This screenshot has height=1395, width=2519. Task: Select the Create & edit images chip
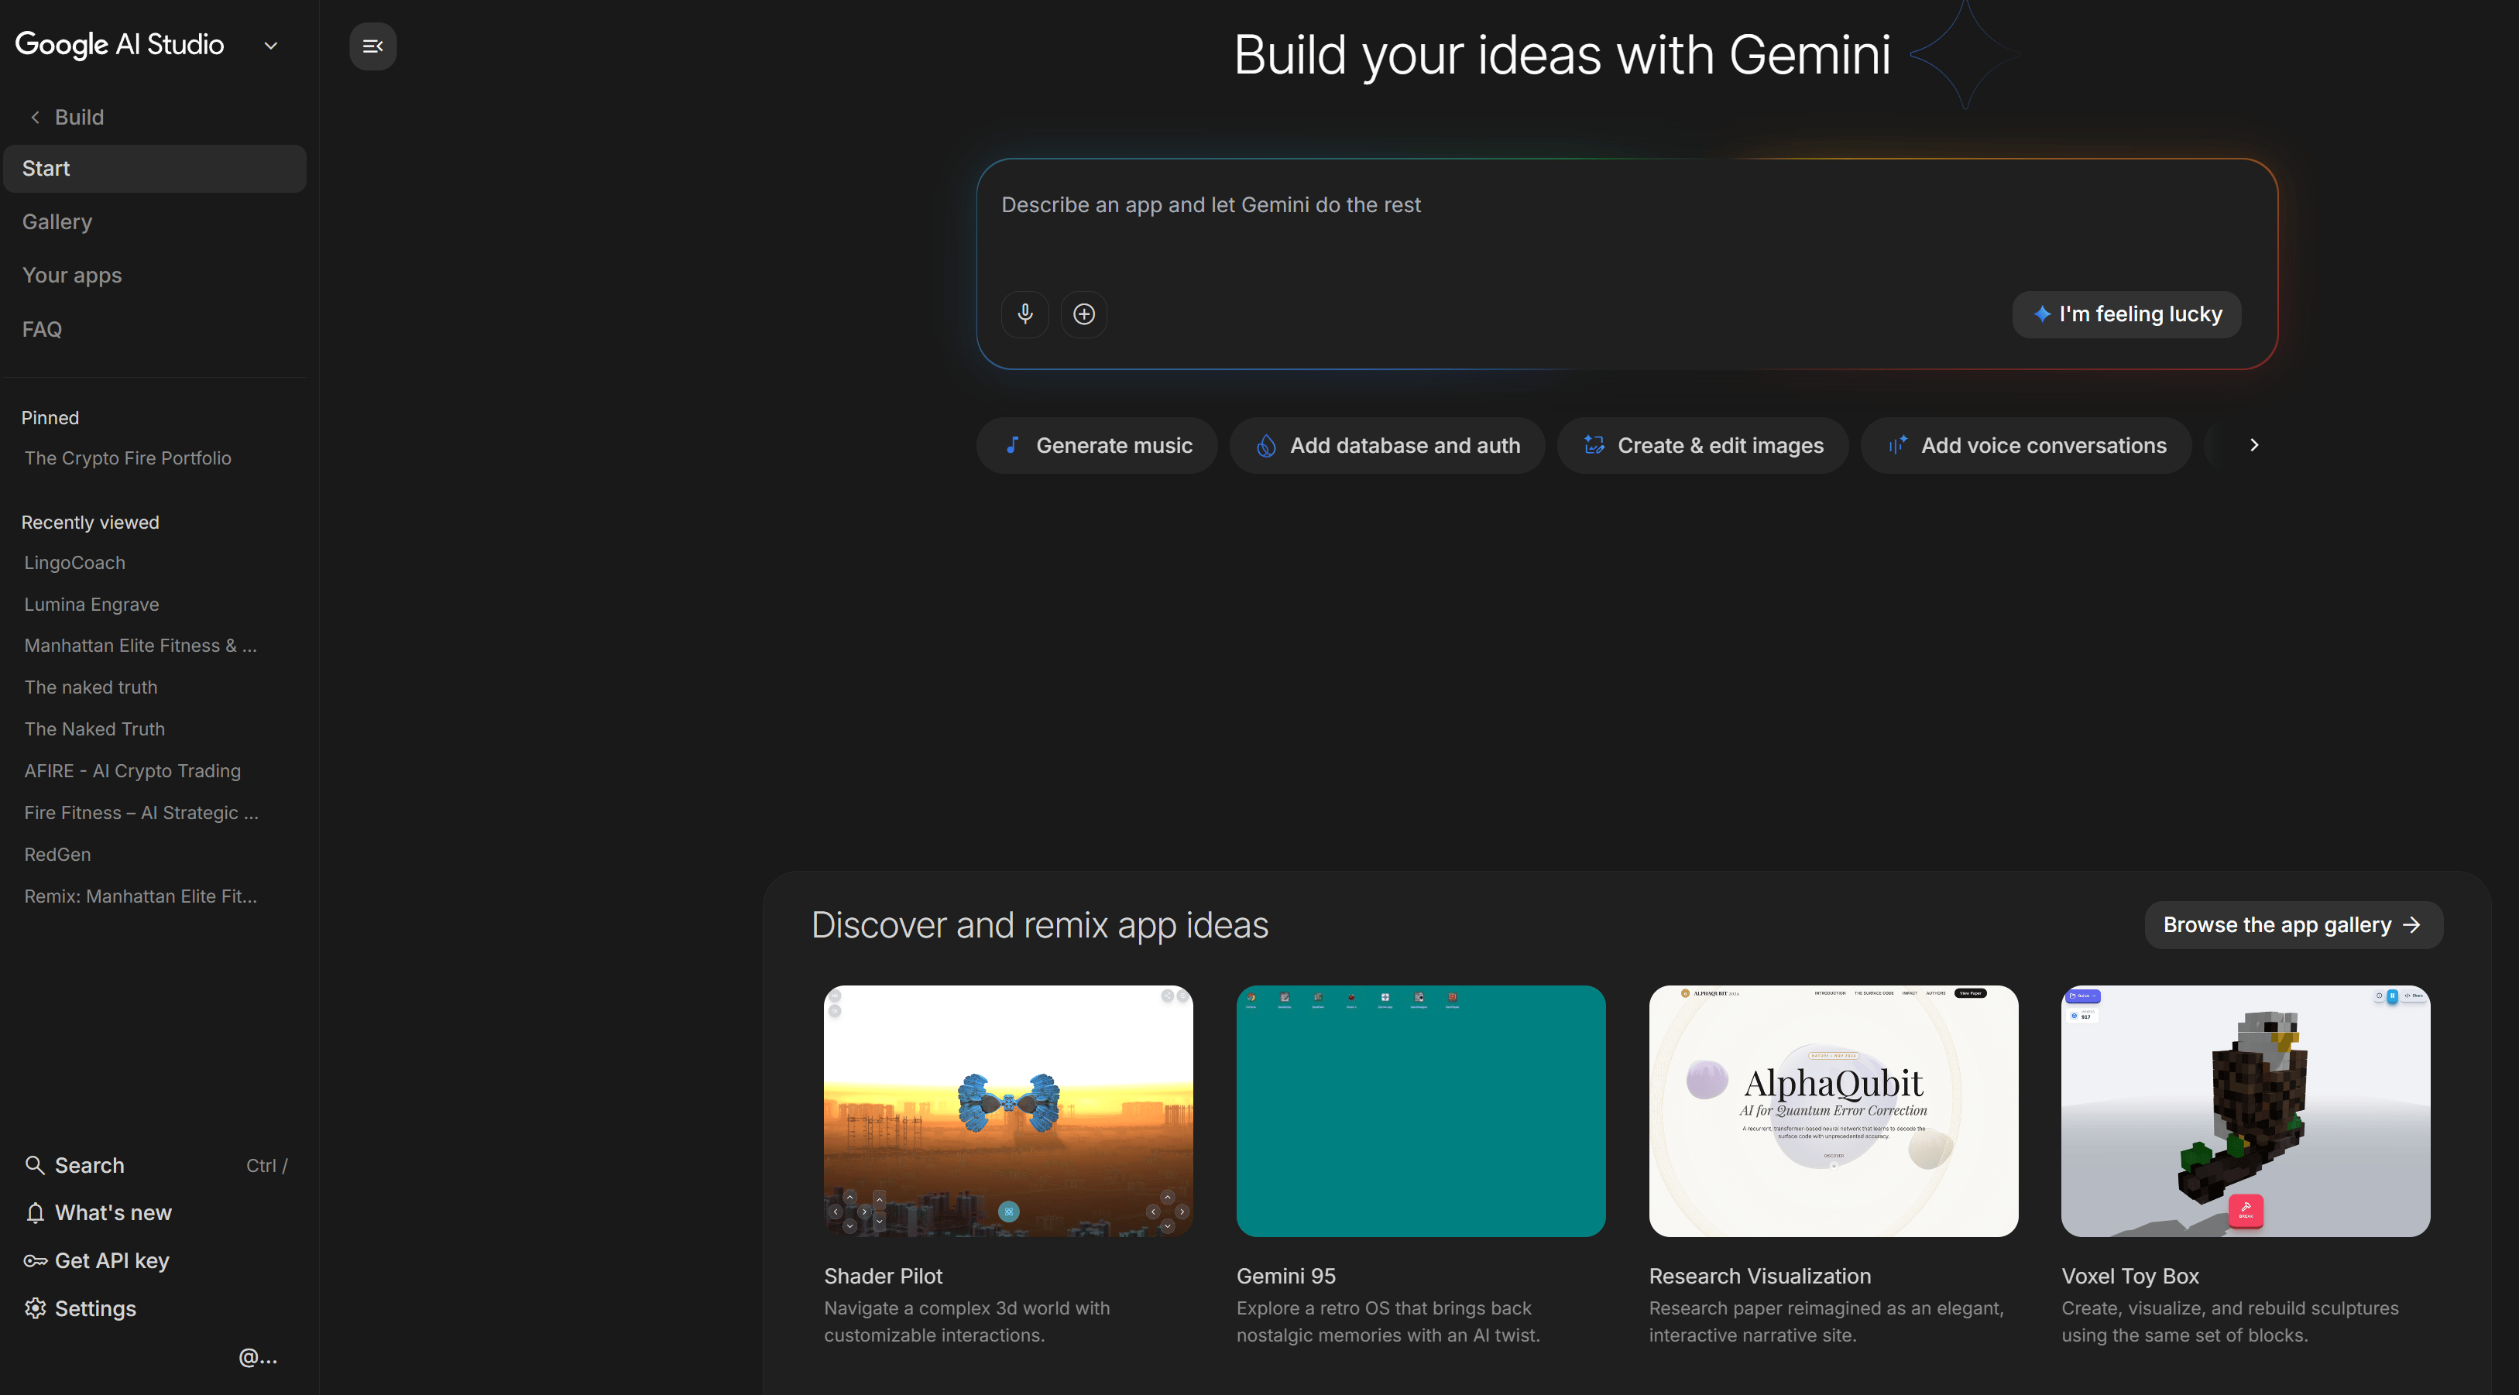pyautogui.click(x=1701, y=445)
